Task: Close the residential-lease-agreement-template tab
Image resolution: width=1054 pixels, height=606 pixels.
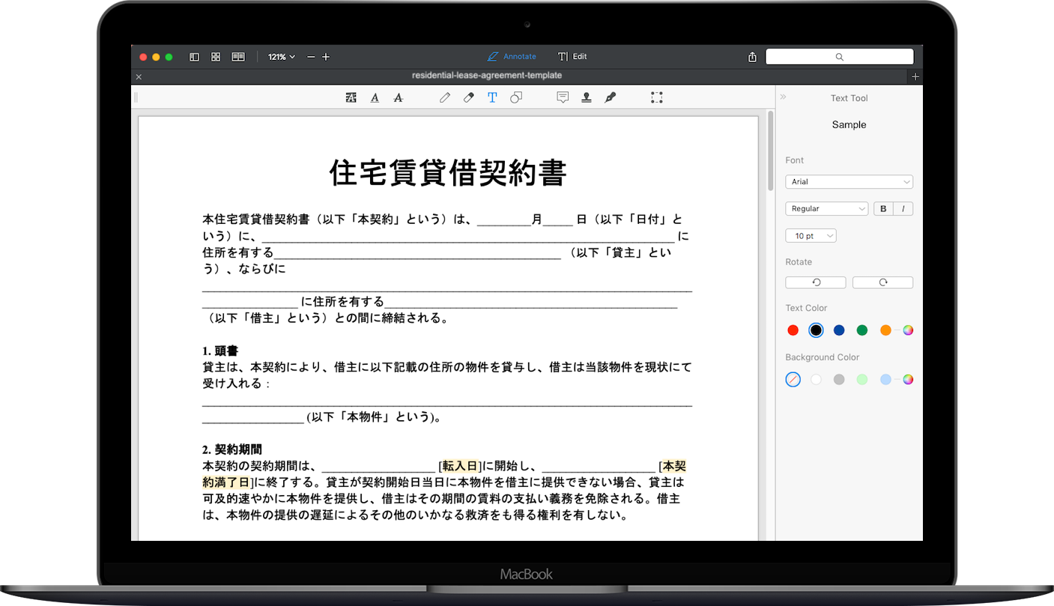Action: coord(139,76)
